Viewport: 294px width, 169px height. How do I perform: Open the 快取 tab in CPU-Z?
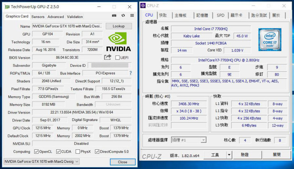(163, 15)
